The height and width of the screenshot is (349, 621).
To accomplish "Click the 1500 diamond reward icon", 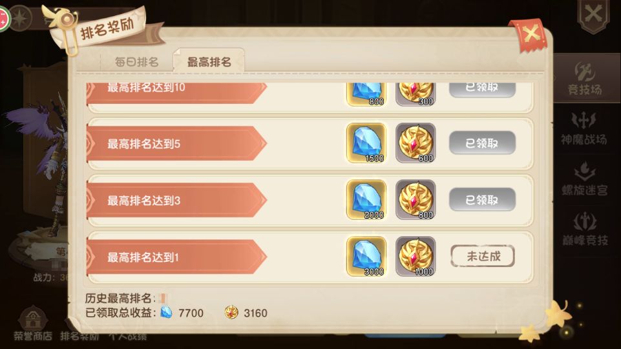I will [366, 143].
